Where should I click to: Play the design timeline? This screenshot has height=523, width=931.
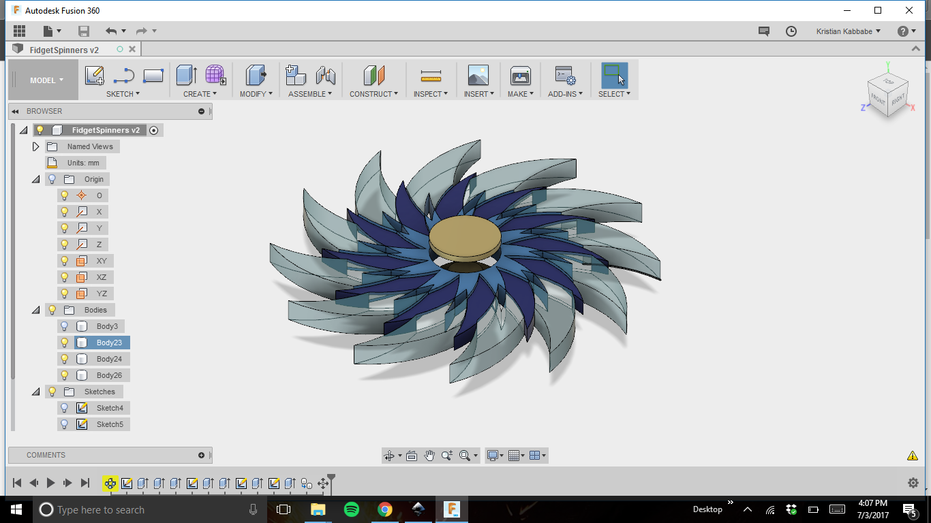click(50, 483)
